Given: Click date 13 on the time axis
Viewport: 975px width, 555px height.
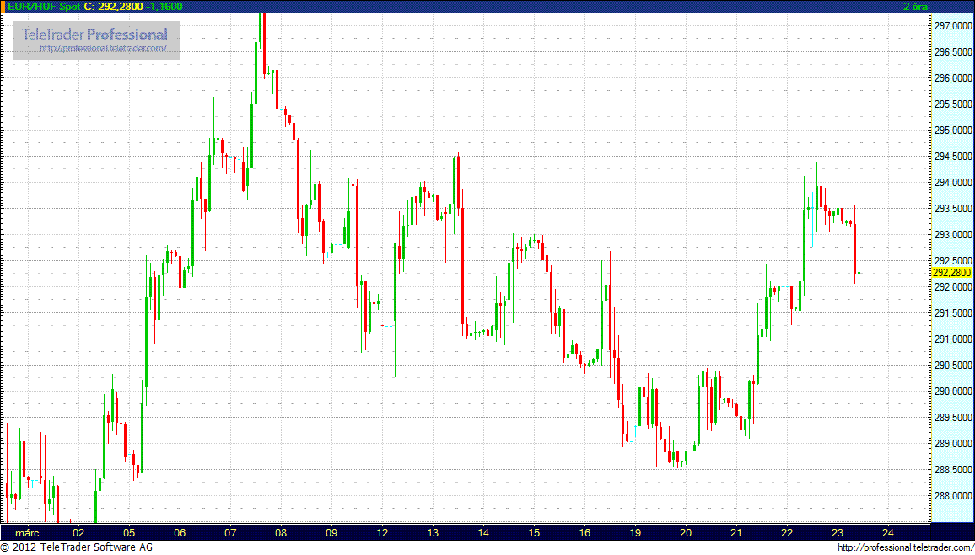Looking at the screenshot, I should click(433, 532).
